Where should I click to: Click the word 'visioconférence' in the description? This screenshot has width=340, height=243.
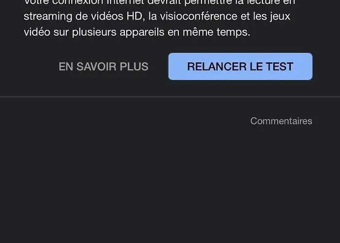point(199,16)
